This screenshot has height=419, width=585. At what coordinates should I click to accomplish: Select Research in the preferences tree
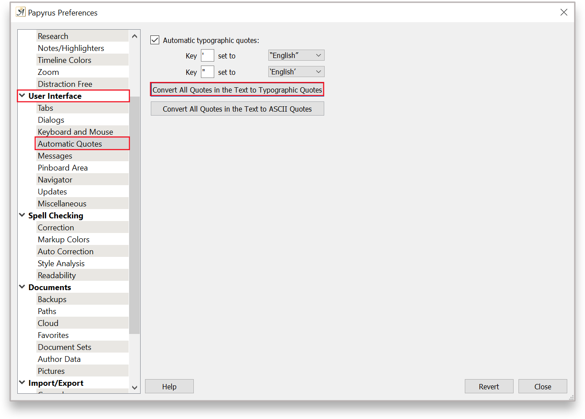[x=82, y=36]
